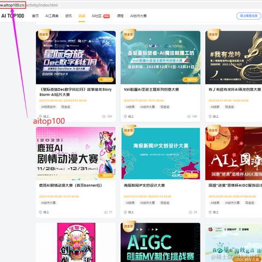Click AI创作大赛 tag on 海报新闻 card

[x=147, y=203]
